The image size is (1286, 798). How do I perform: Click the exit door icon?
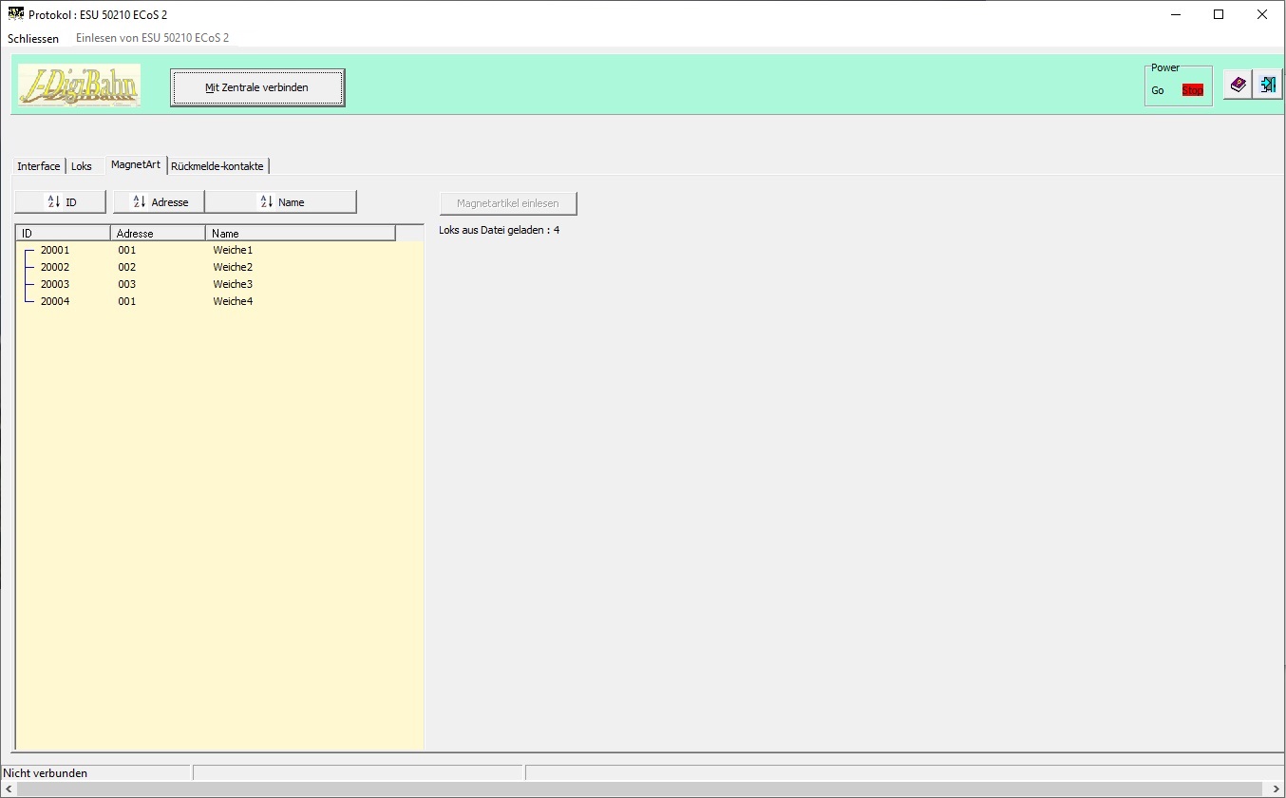[1267, 85]
